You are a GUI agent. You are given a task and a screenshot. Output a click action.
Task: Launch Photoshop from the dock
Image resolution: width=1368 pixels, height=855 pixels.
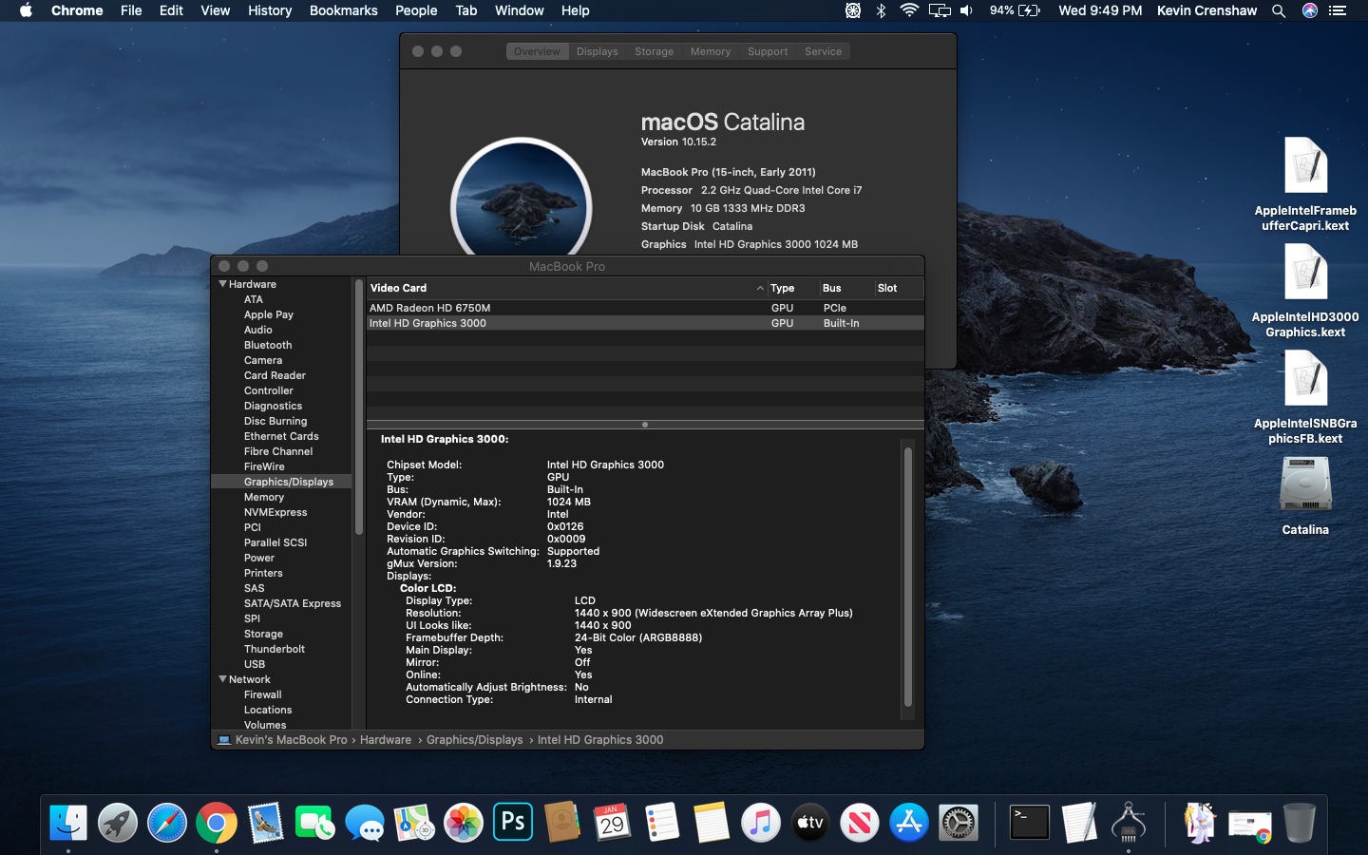(513, 823)
